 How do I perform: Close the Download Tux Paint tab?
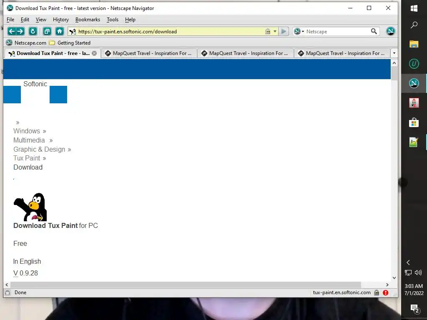point(94,53)
